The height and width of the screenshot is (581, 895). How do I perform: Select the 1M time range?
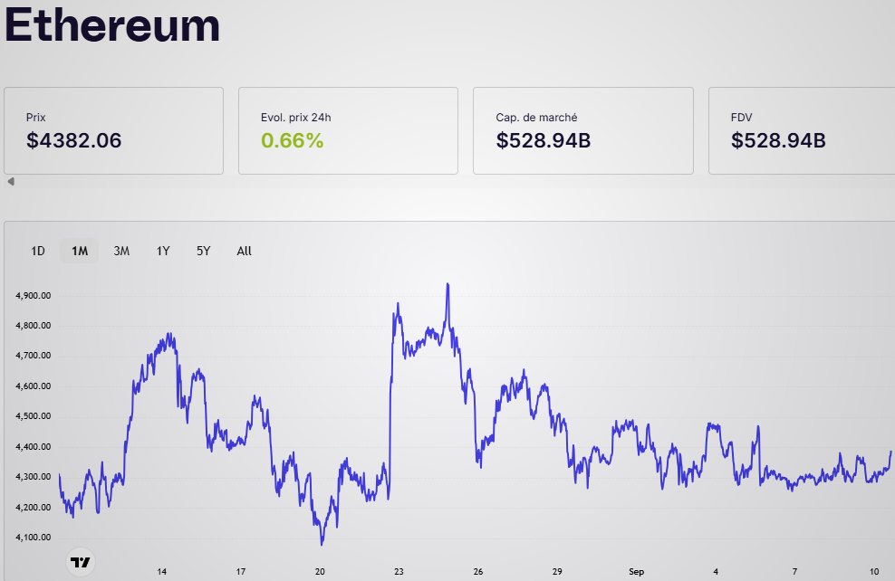click(x=80, y=251)
